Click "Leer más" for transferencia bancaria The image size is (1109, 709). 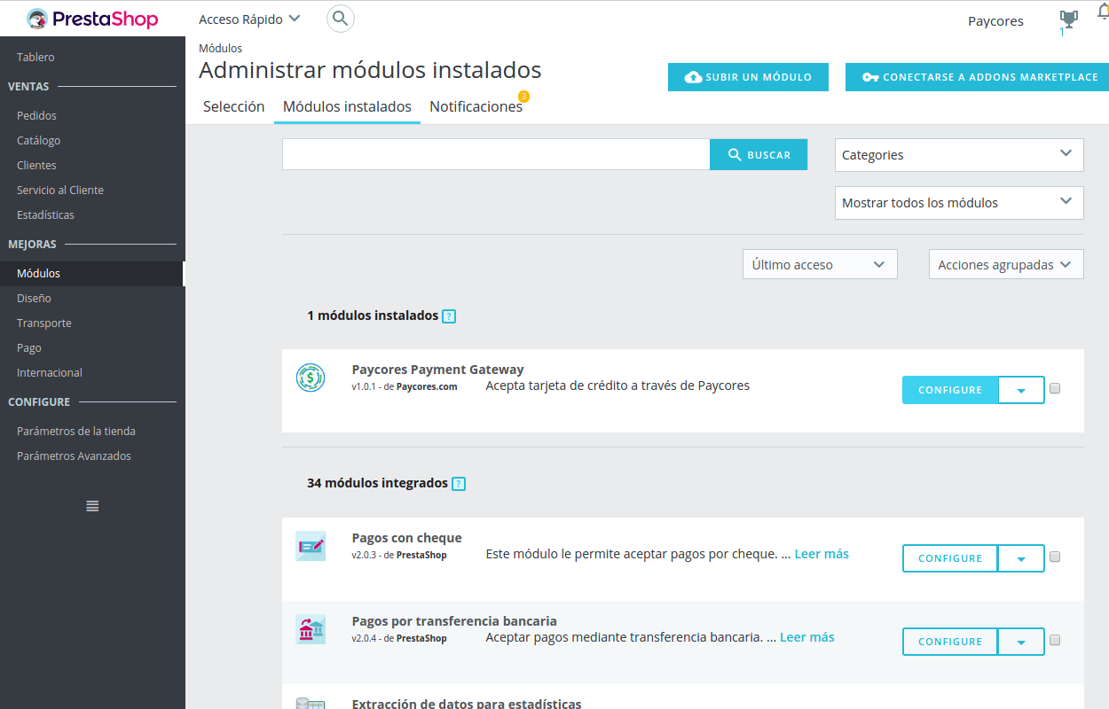click(807, 637)
